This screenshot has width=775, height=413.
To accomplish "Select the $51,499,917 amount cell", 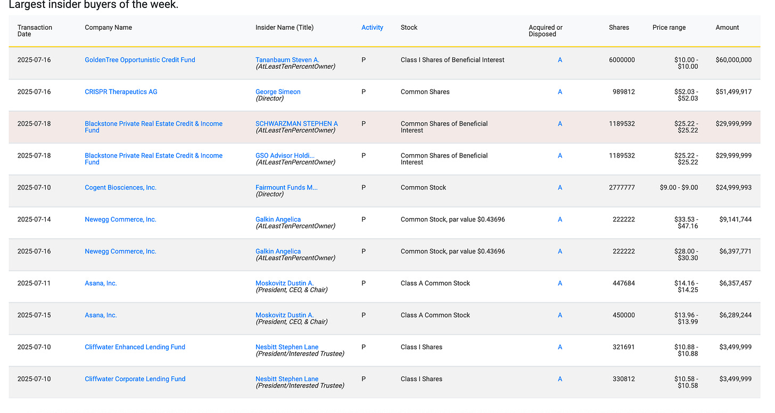I will point(733,92).
